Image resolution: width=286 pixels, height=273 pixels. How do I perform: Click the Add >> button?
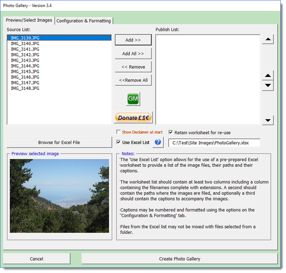click(133, 40)
